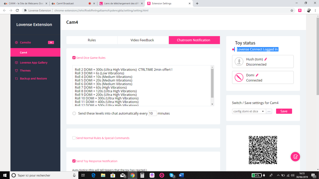Click the Domi connected toy status icon
This screenshot has height=179, width=319.
point(239,78)
